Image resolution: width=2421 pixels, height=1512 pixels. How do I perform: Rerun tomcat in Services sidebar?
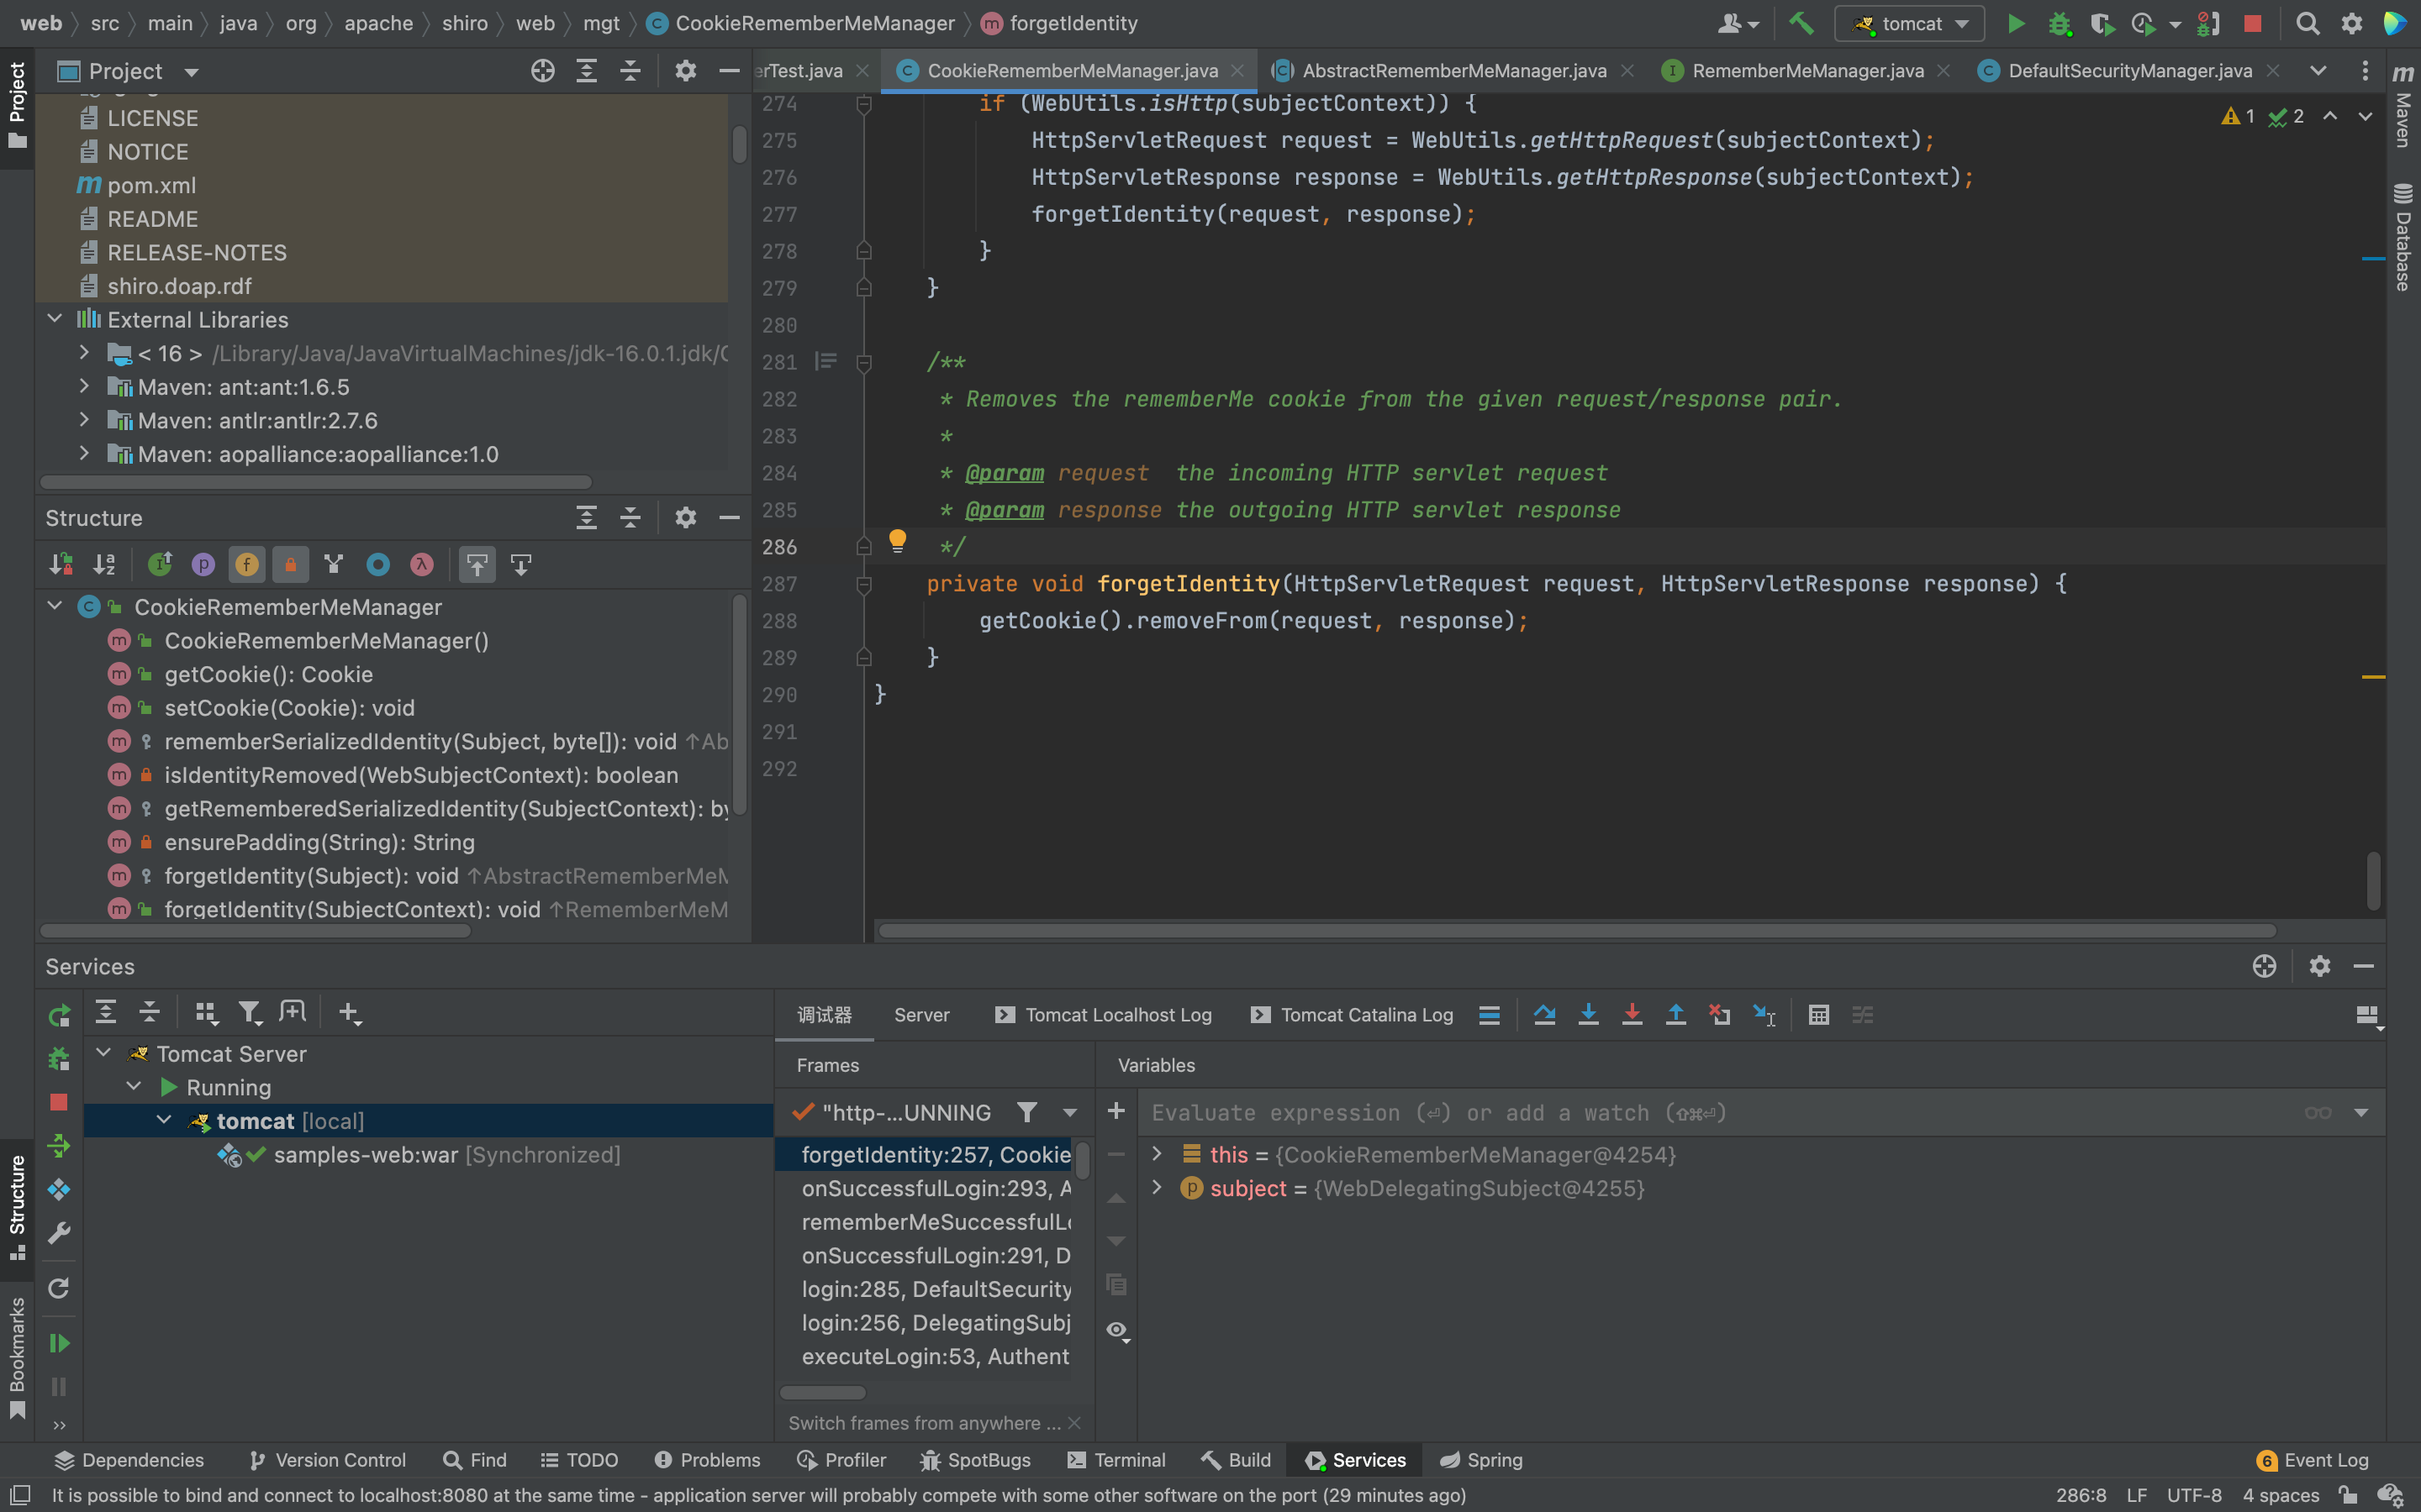(59, 1016)
